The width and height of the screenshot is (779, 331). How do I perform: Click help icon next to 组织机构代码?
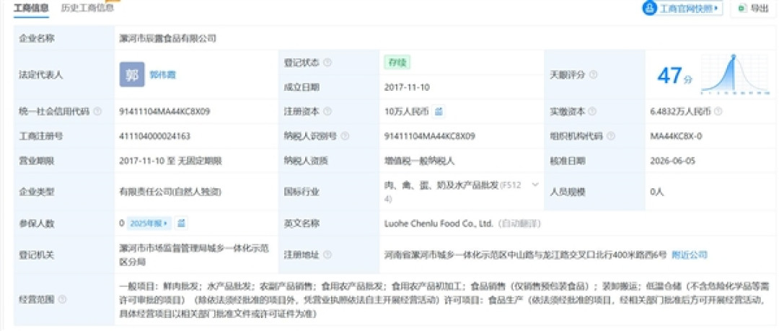611,136
